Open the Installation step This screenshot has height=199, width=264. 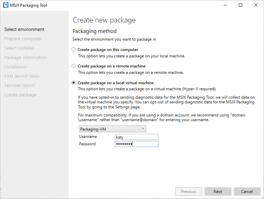pos(16,67)
